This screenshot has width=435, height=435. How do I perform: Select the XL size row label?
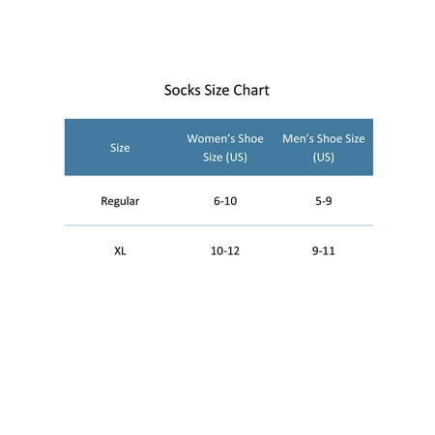click(x=120, y=250)
